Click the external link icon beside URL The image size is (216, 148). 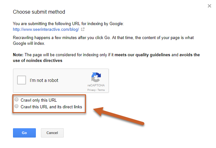pyautogui.click(x=83, y=30)
